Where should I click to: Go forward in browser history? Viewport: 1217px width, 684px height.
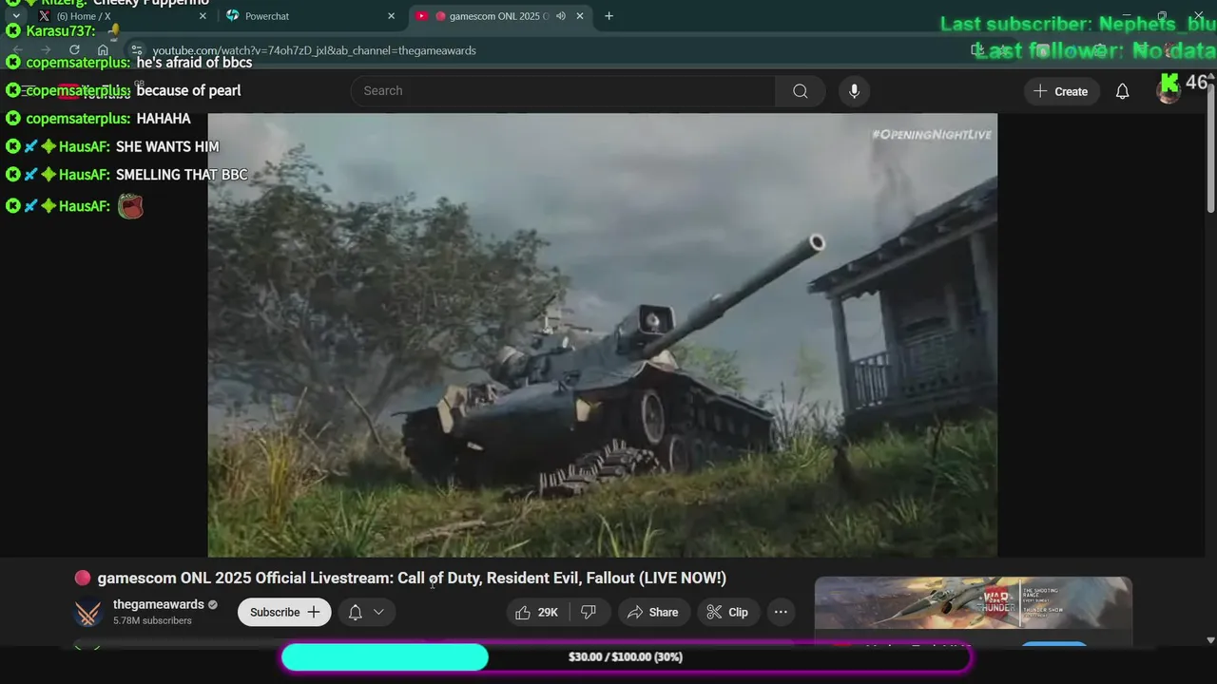[x=45, y=50]
